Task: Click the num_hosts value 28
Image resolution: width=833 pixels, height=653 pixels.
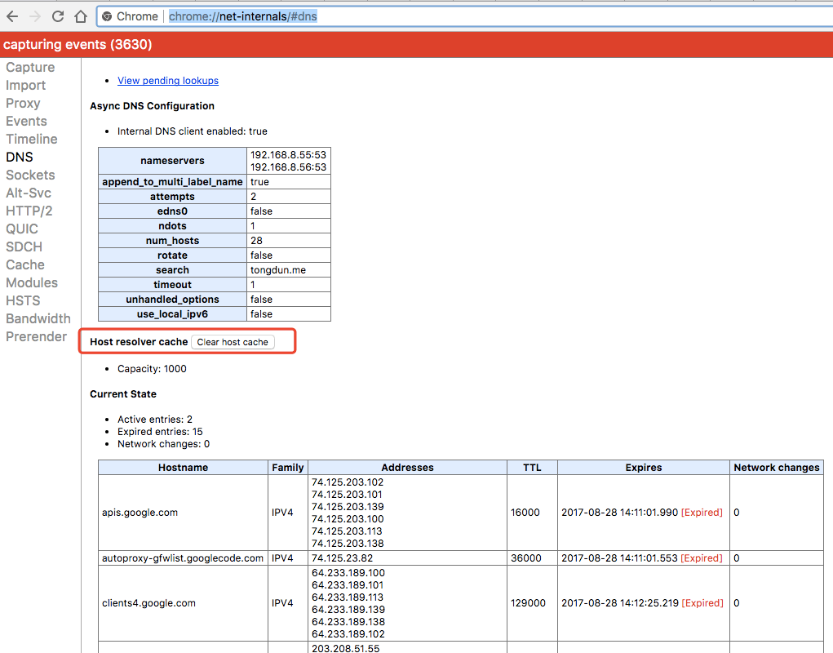Action: [257, 241]
